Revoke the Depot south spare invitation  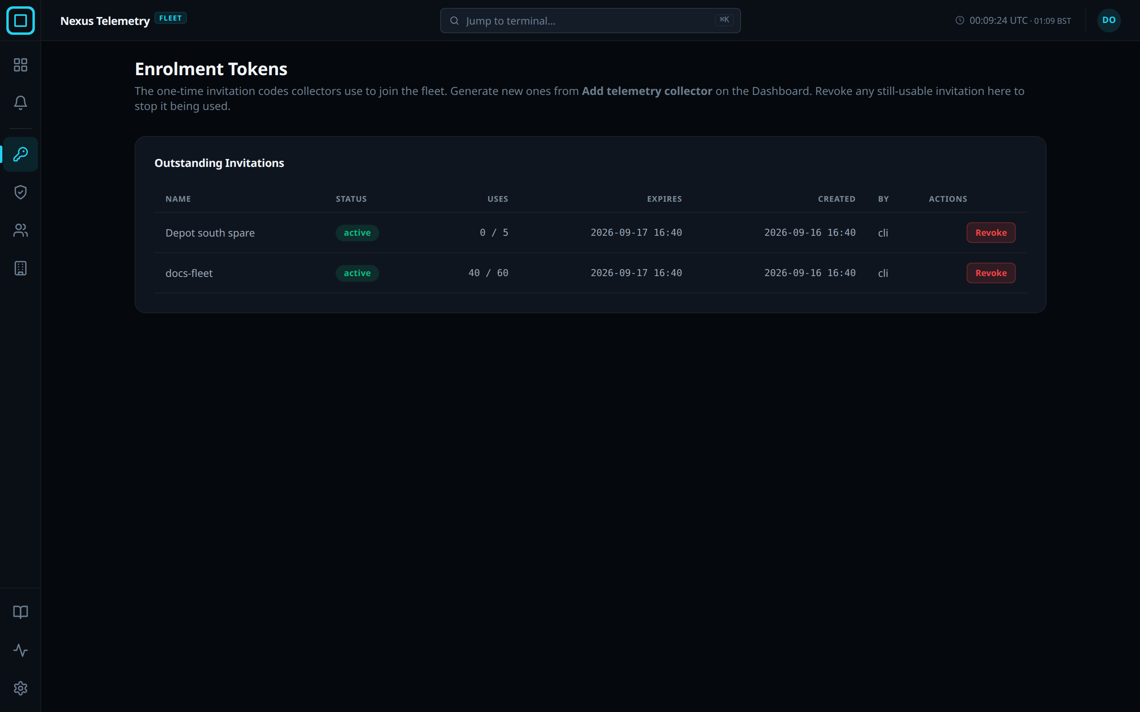pyautogui.click(x=991, y=233)
